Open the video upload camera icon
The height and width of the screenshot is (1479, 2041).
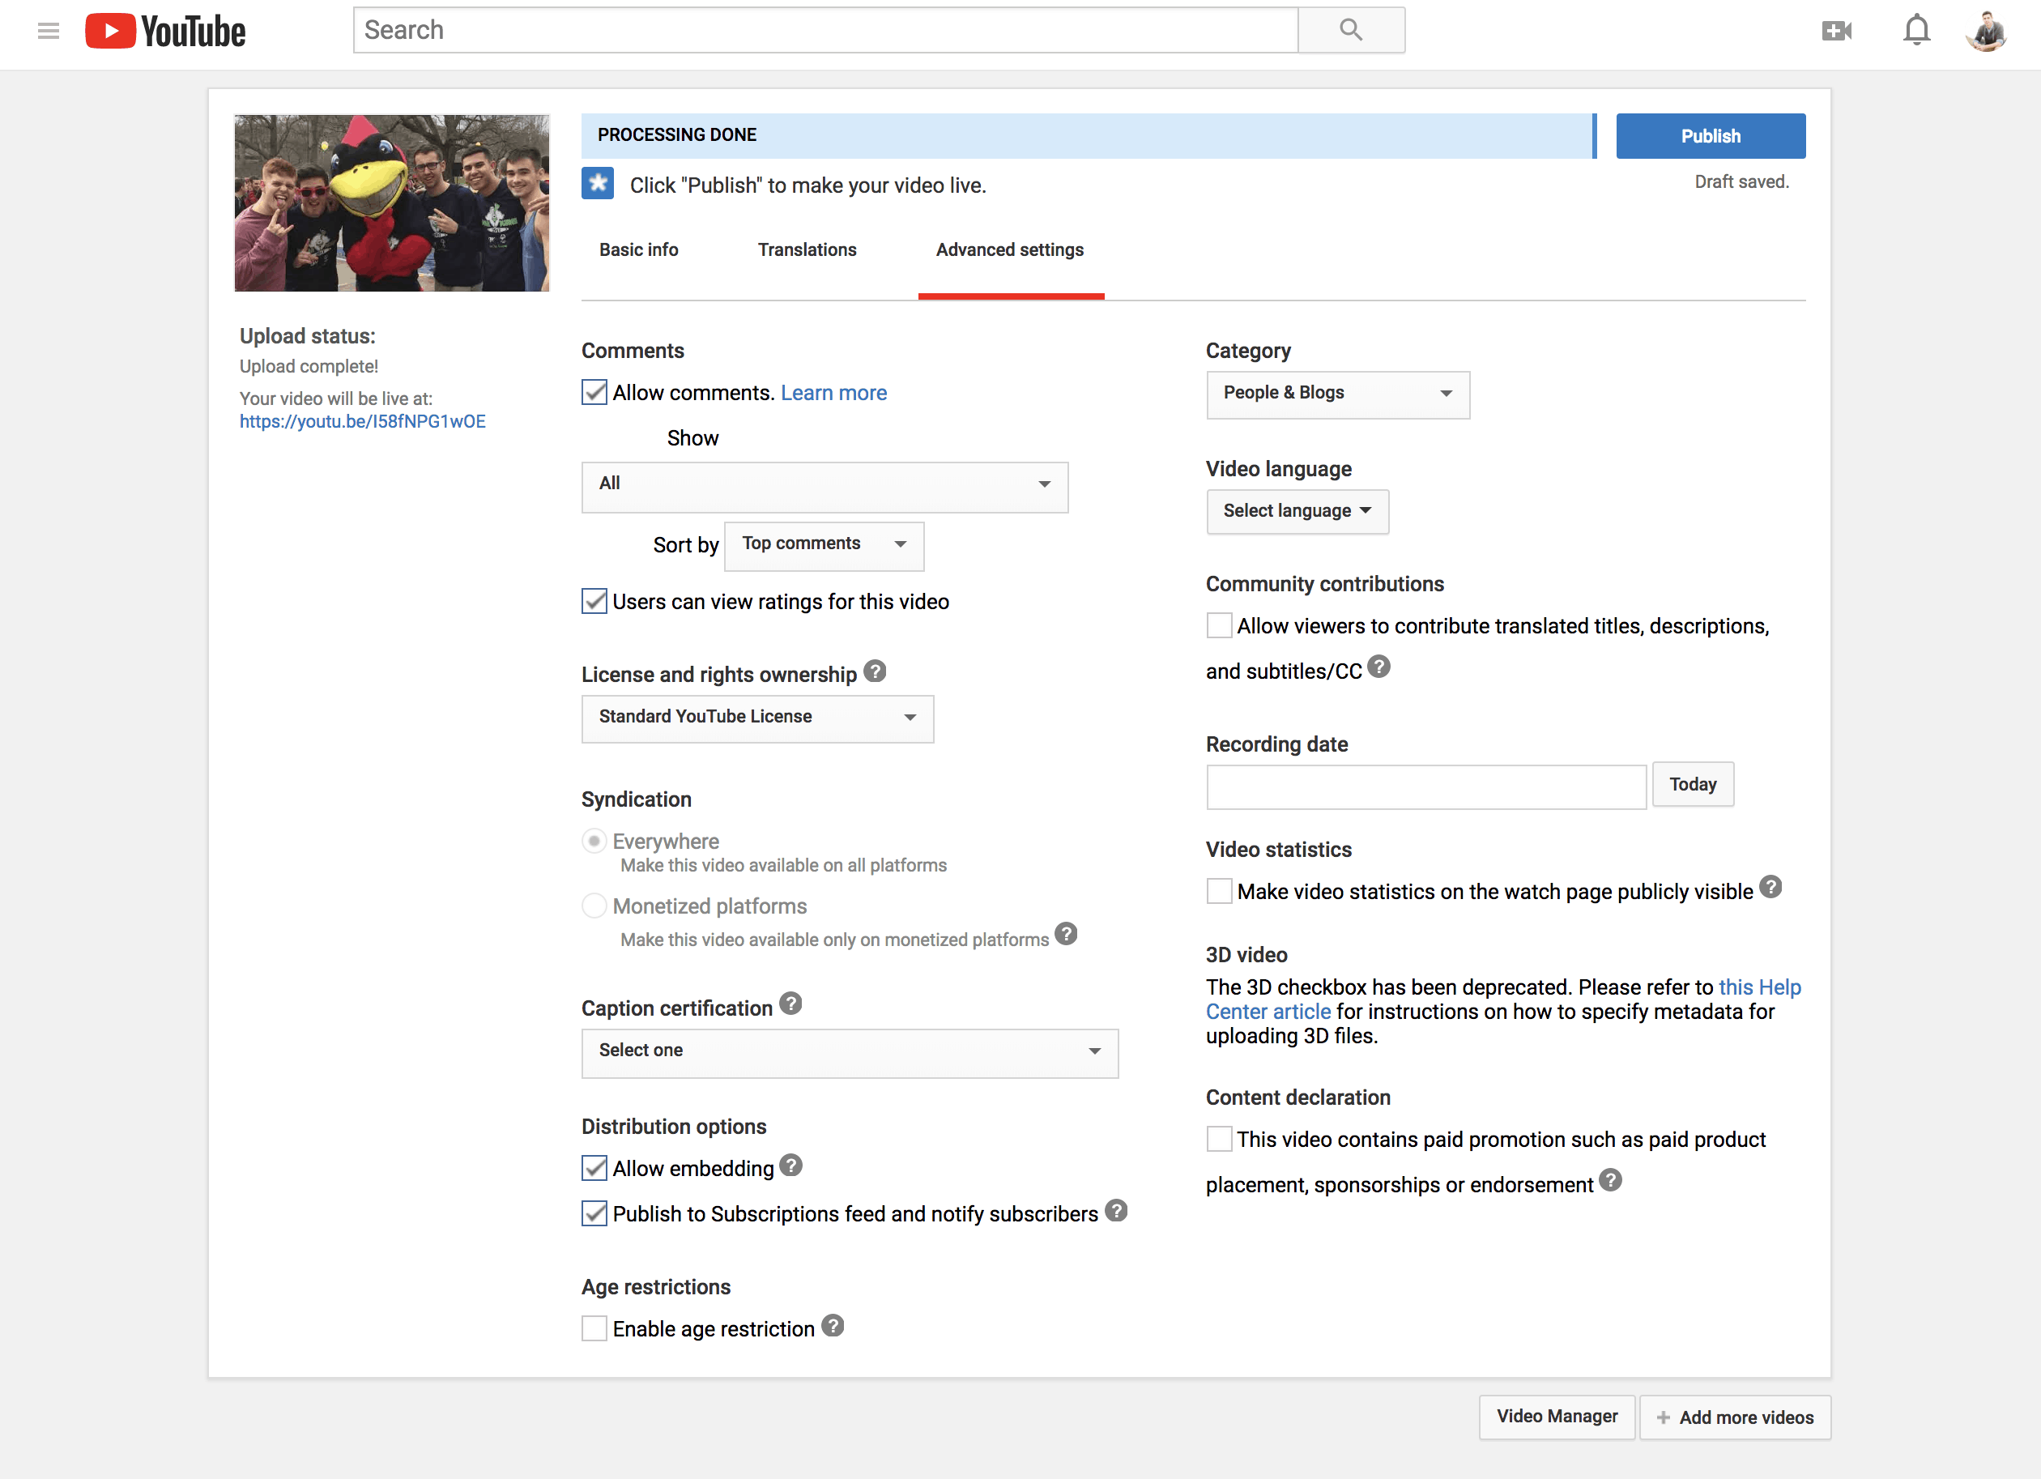(x=1837, y=30)
